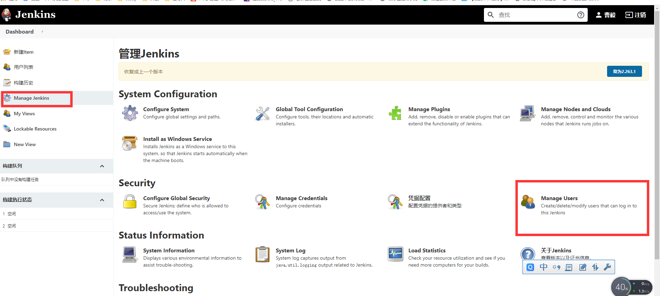Click the IME toolbar Chinese 中 mode icon
660x296 pixels.
(544, 267)
